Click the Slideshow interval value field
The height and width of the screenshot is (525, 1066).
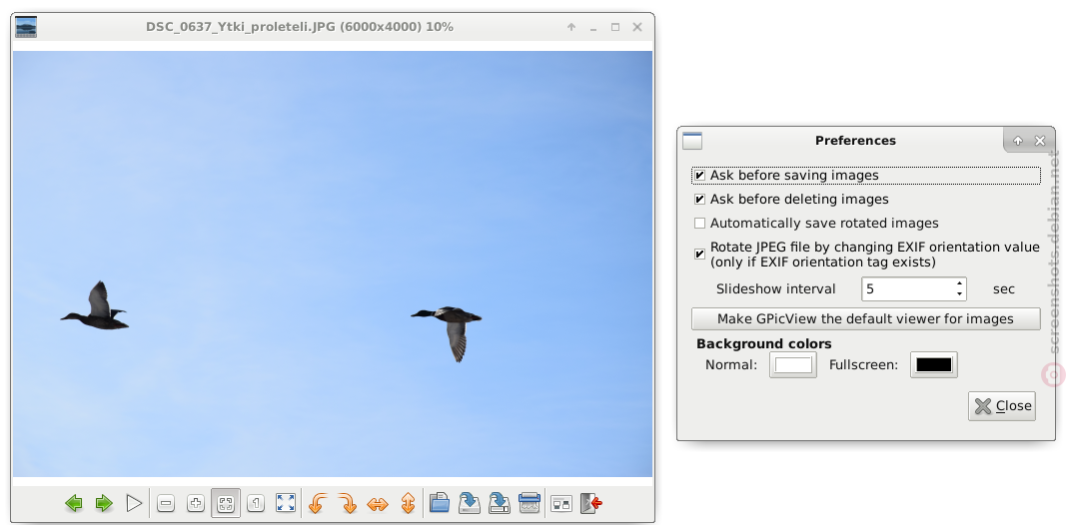(907, 288)
